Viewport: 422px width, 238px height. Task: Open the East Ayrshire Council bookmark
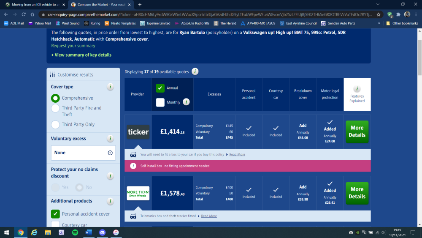coord(298,23)
